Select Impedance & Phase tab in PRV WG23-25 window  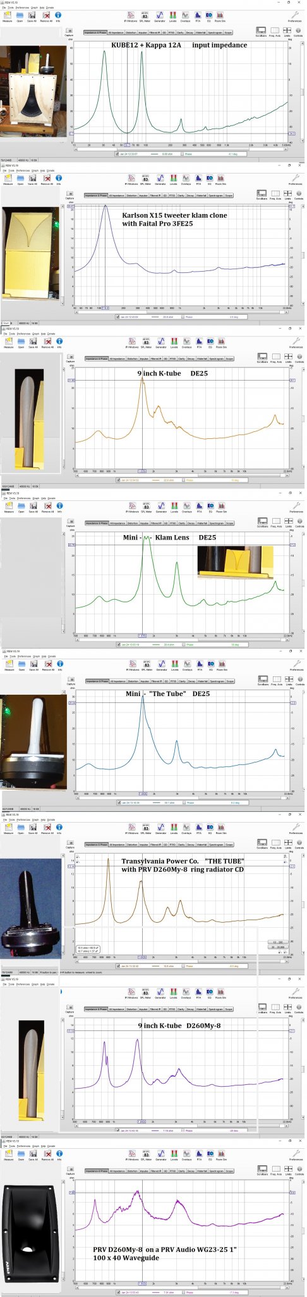tap(96, 1171)
